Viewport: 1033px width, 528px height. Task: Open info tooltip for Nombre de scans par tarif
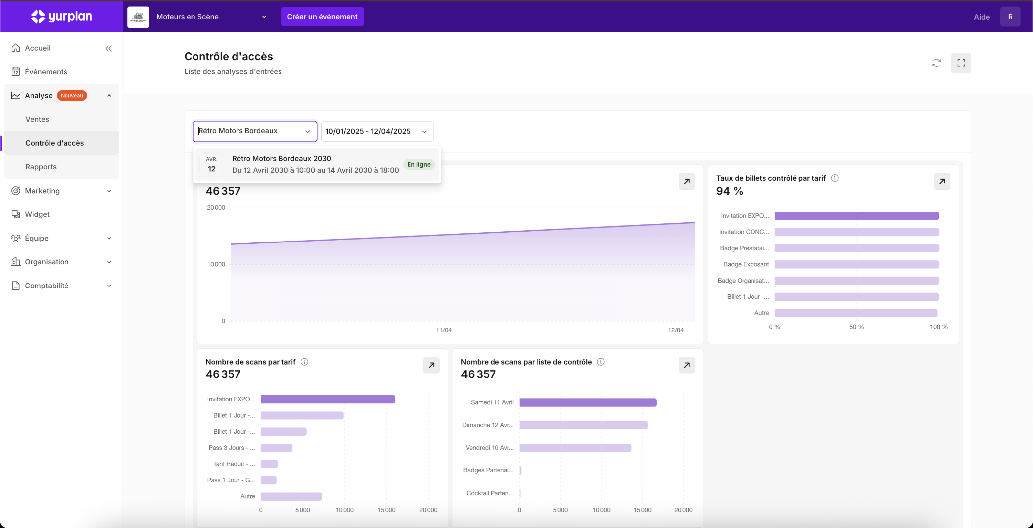[304, 362]
